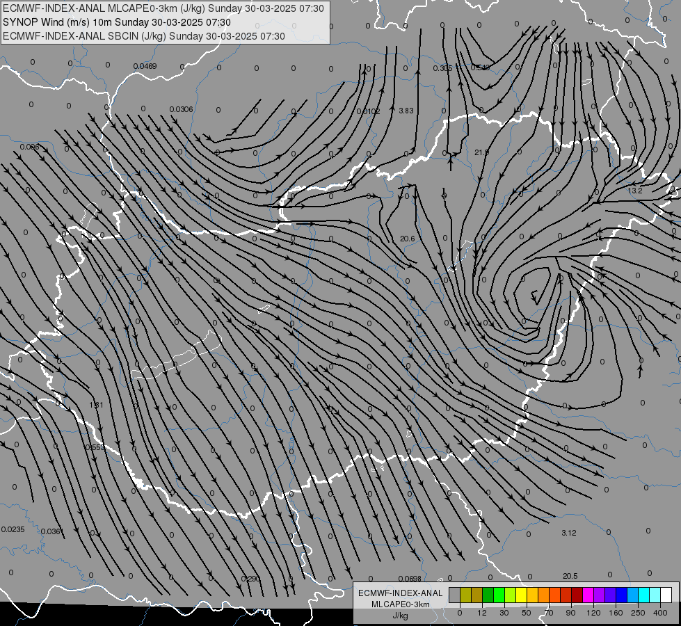Click the map value 1.81
681x626 pixels.
pos(96,405)
